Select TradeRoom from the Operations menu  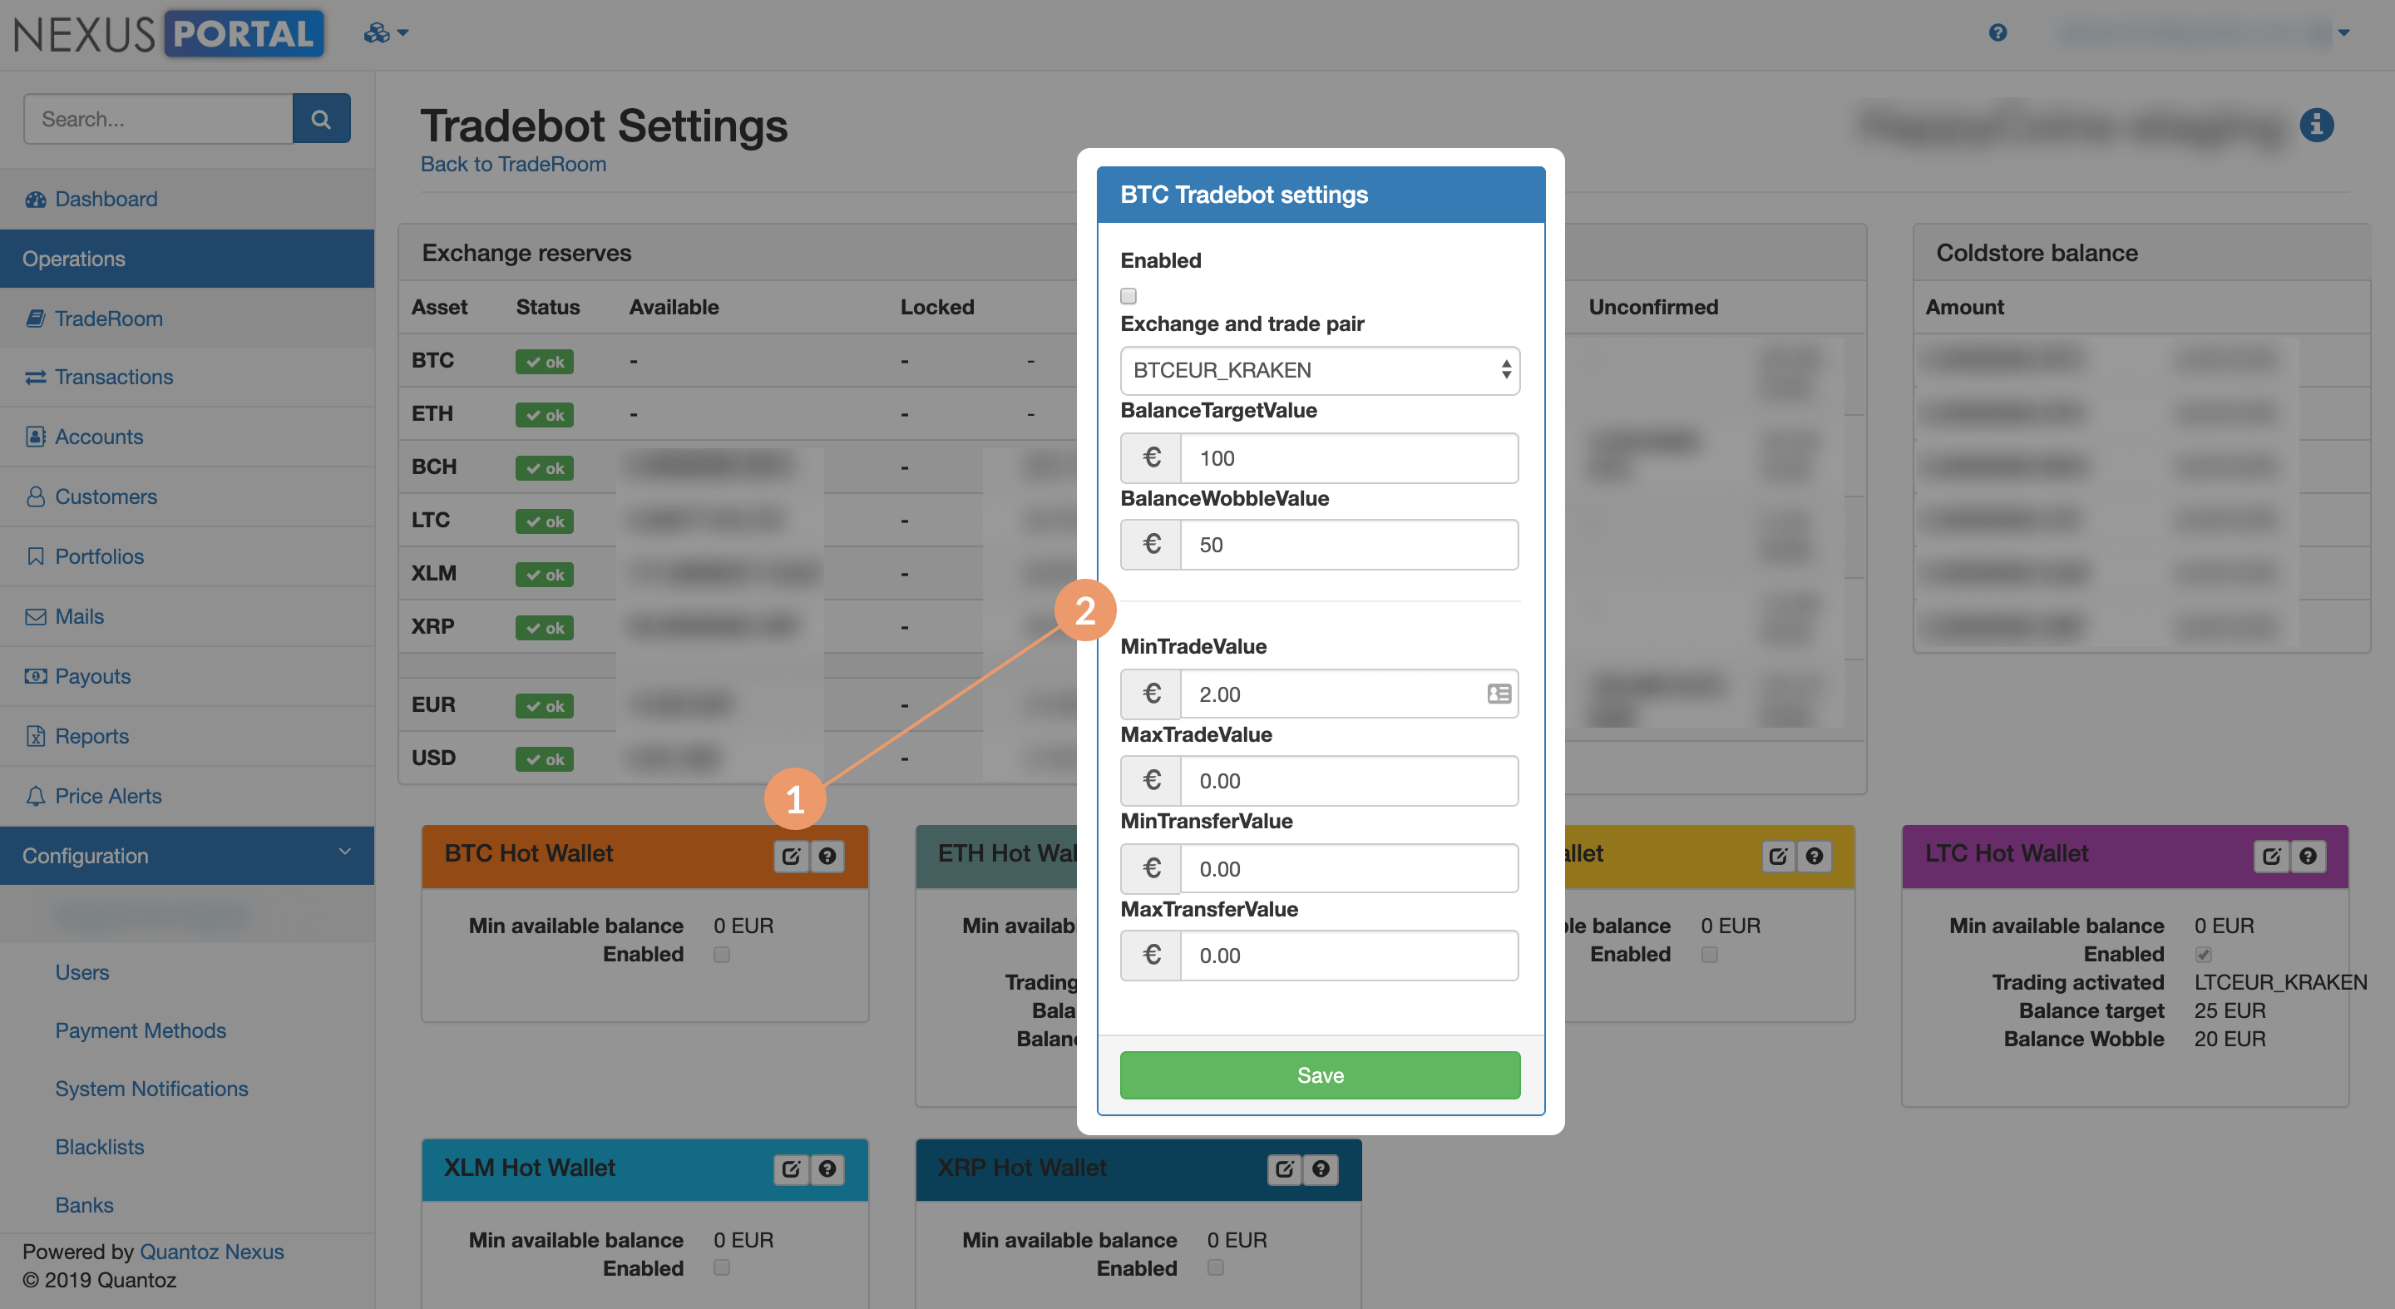109,318
